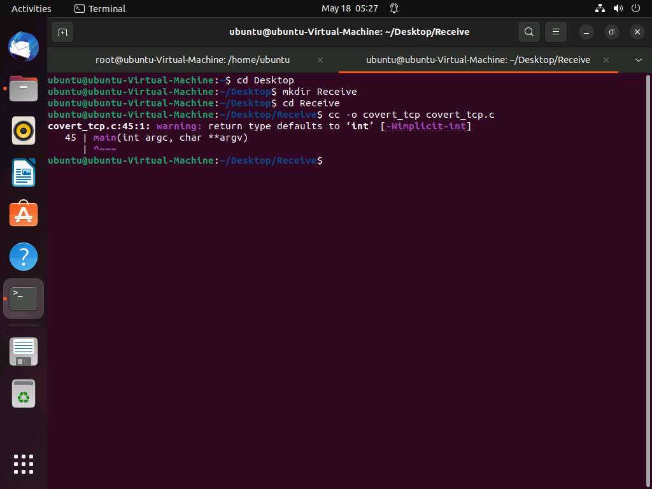Open the Activities overview
The image size is (652, 489).
(x=31, y=8)
